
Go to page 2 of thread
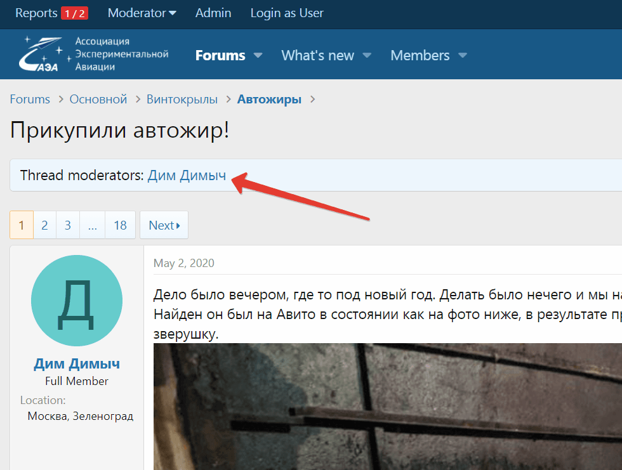tap(44, 225)
